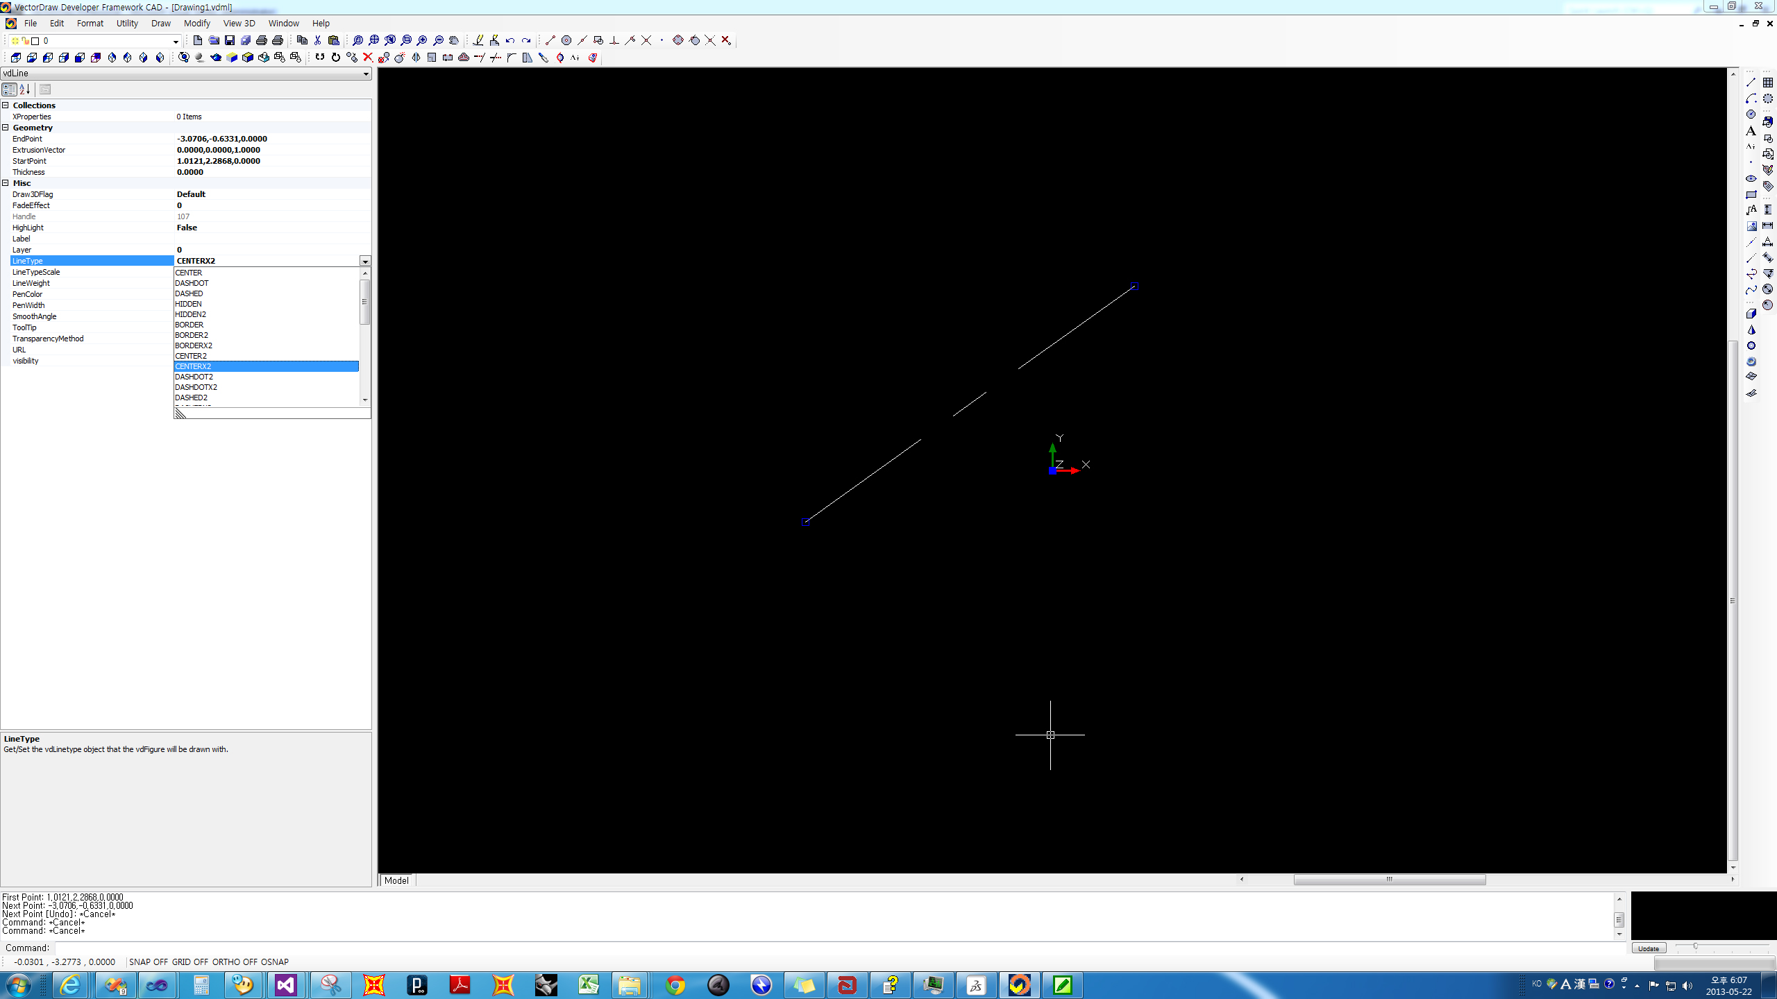
Task: Open the vdLine object selector dropdown
Action: point(366,74)
